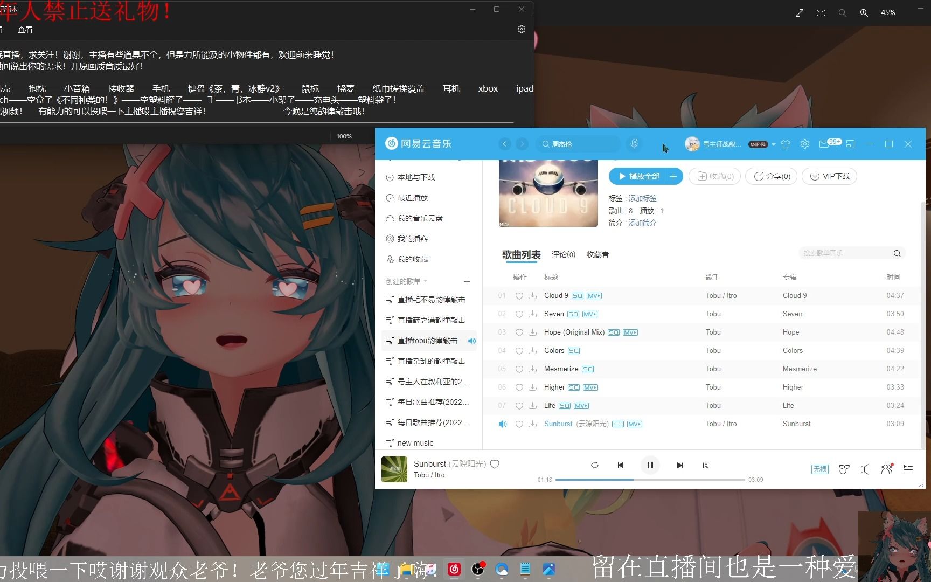Click the VIP badge
931x582 pixels.
coord(758,144)
